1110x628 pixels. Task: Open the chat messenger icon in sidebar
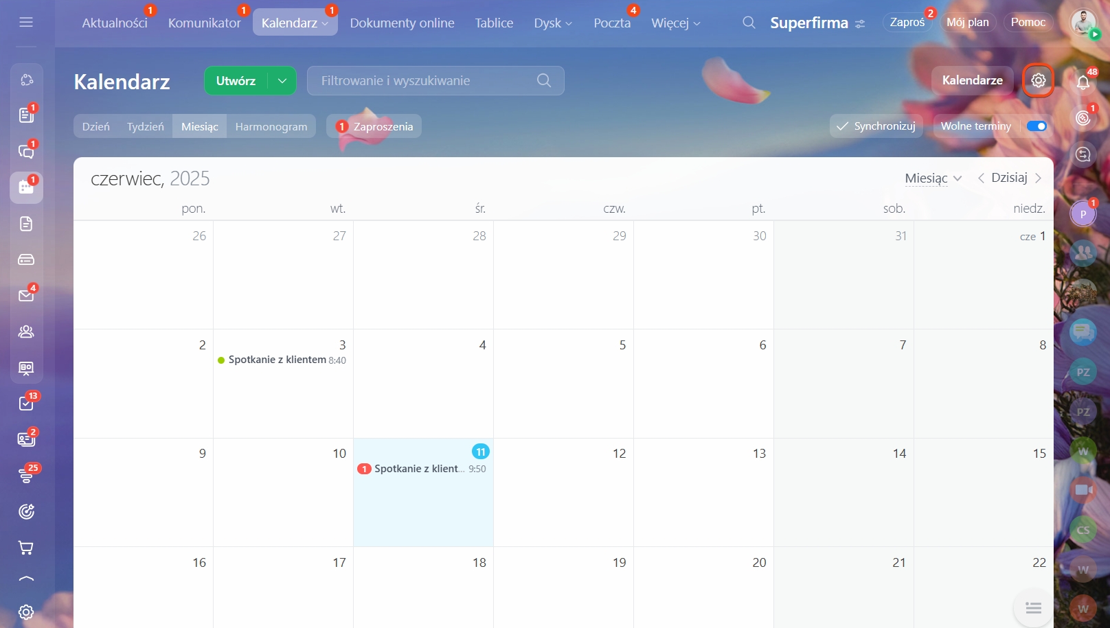(x=26, y=152)
